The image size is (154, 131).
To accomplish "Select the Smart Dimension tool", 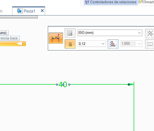I will (146, 2).
